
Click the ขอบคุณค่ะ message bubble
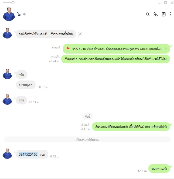tap(159, 169)
